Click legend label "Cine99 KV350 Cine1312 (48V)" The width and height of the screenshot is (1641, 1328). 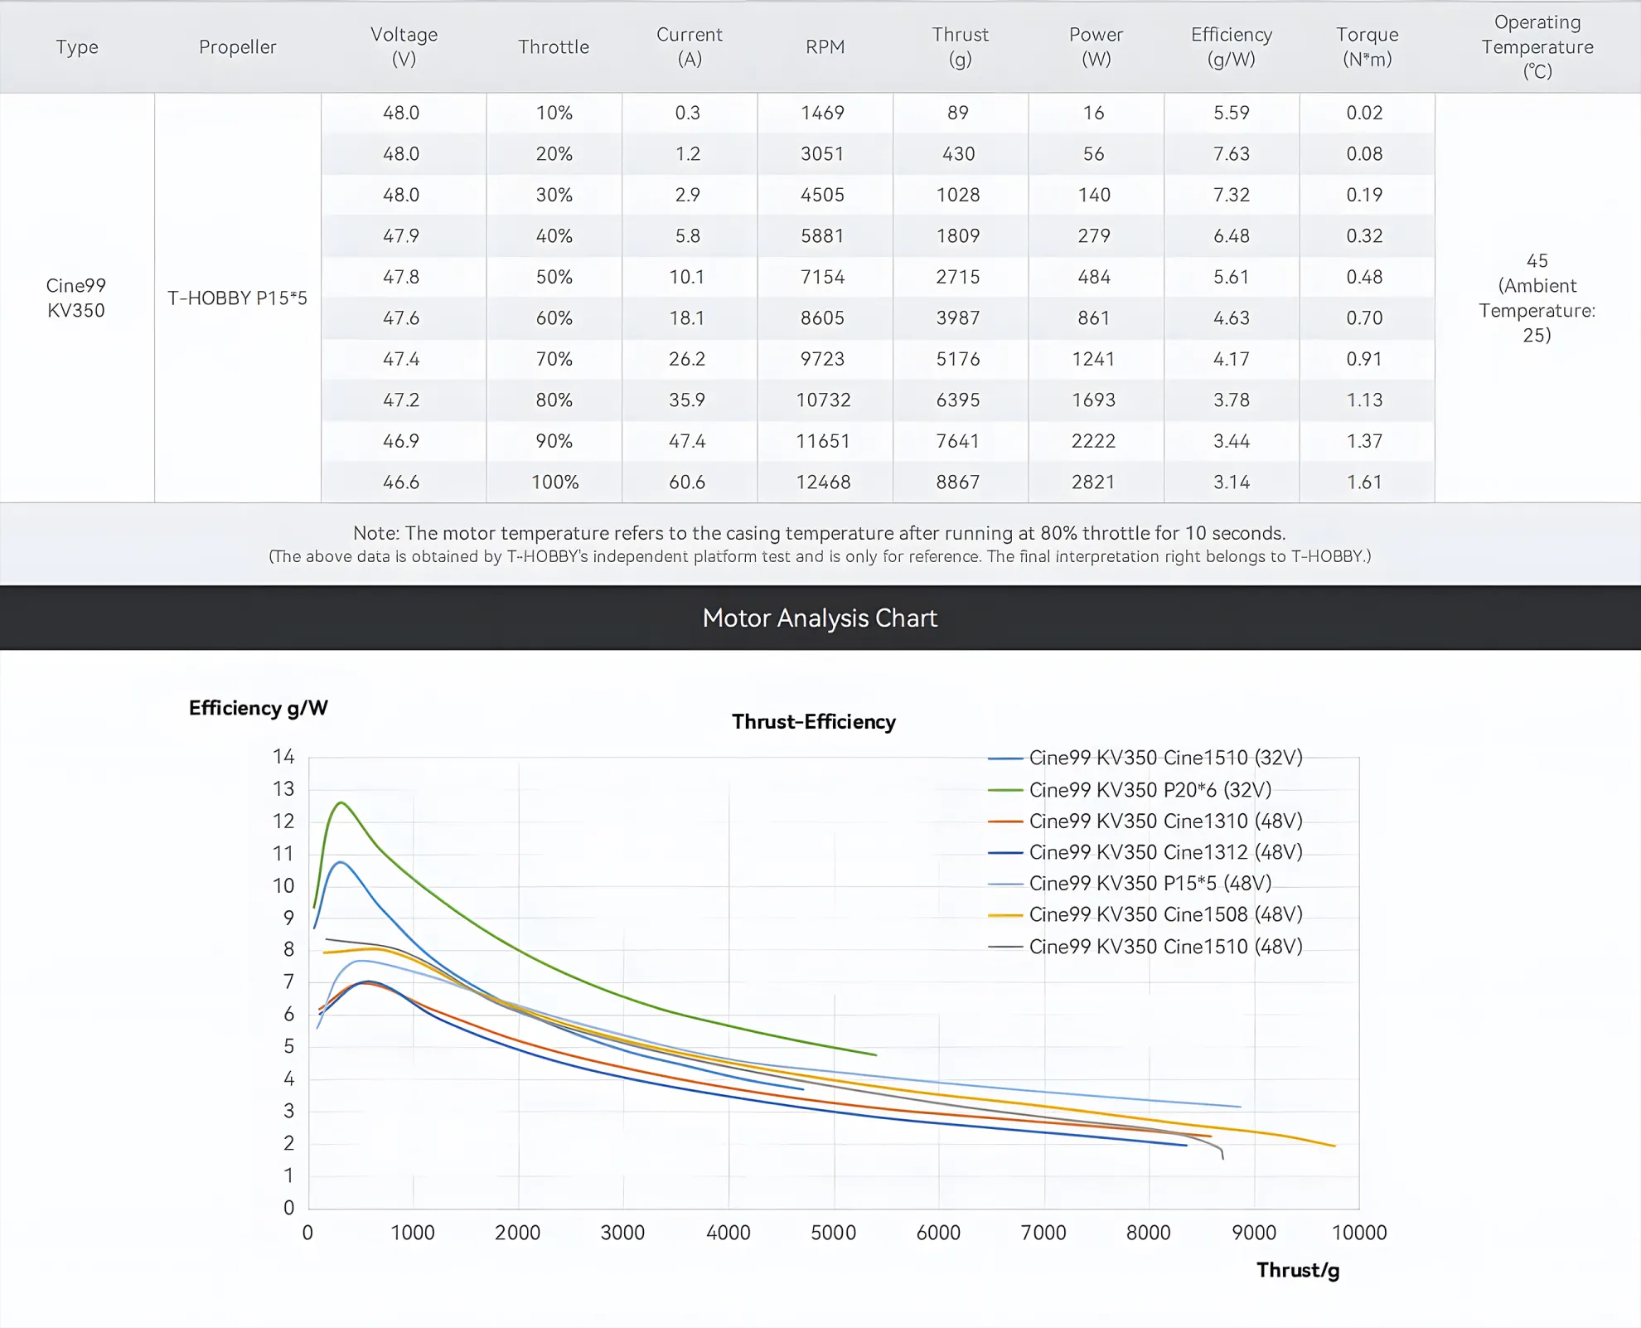1166,852
